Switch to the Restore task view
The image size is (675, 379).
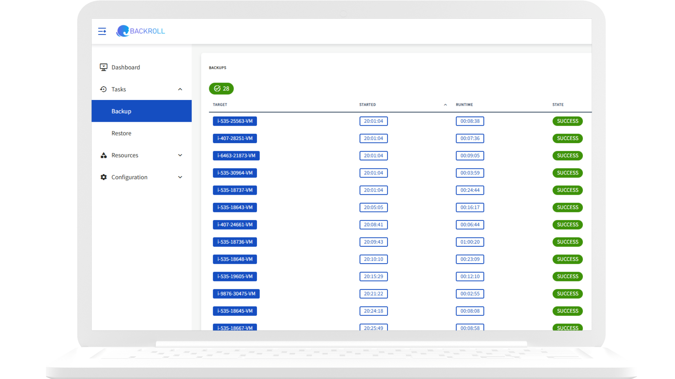click(x=121, y=133)
